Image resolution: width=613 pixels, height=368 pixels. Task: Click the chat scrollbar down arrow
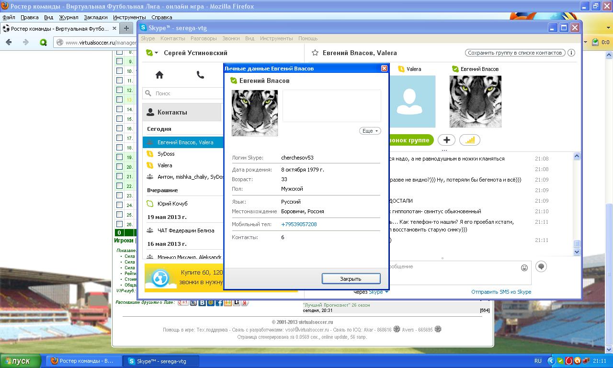click(577, 252)
